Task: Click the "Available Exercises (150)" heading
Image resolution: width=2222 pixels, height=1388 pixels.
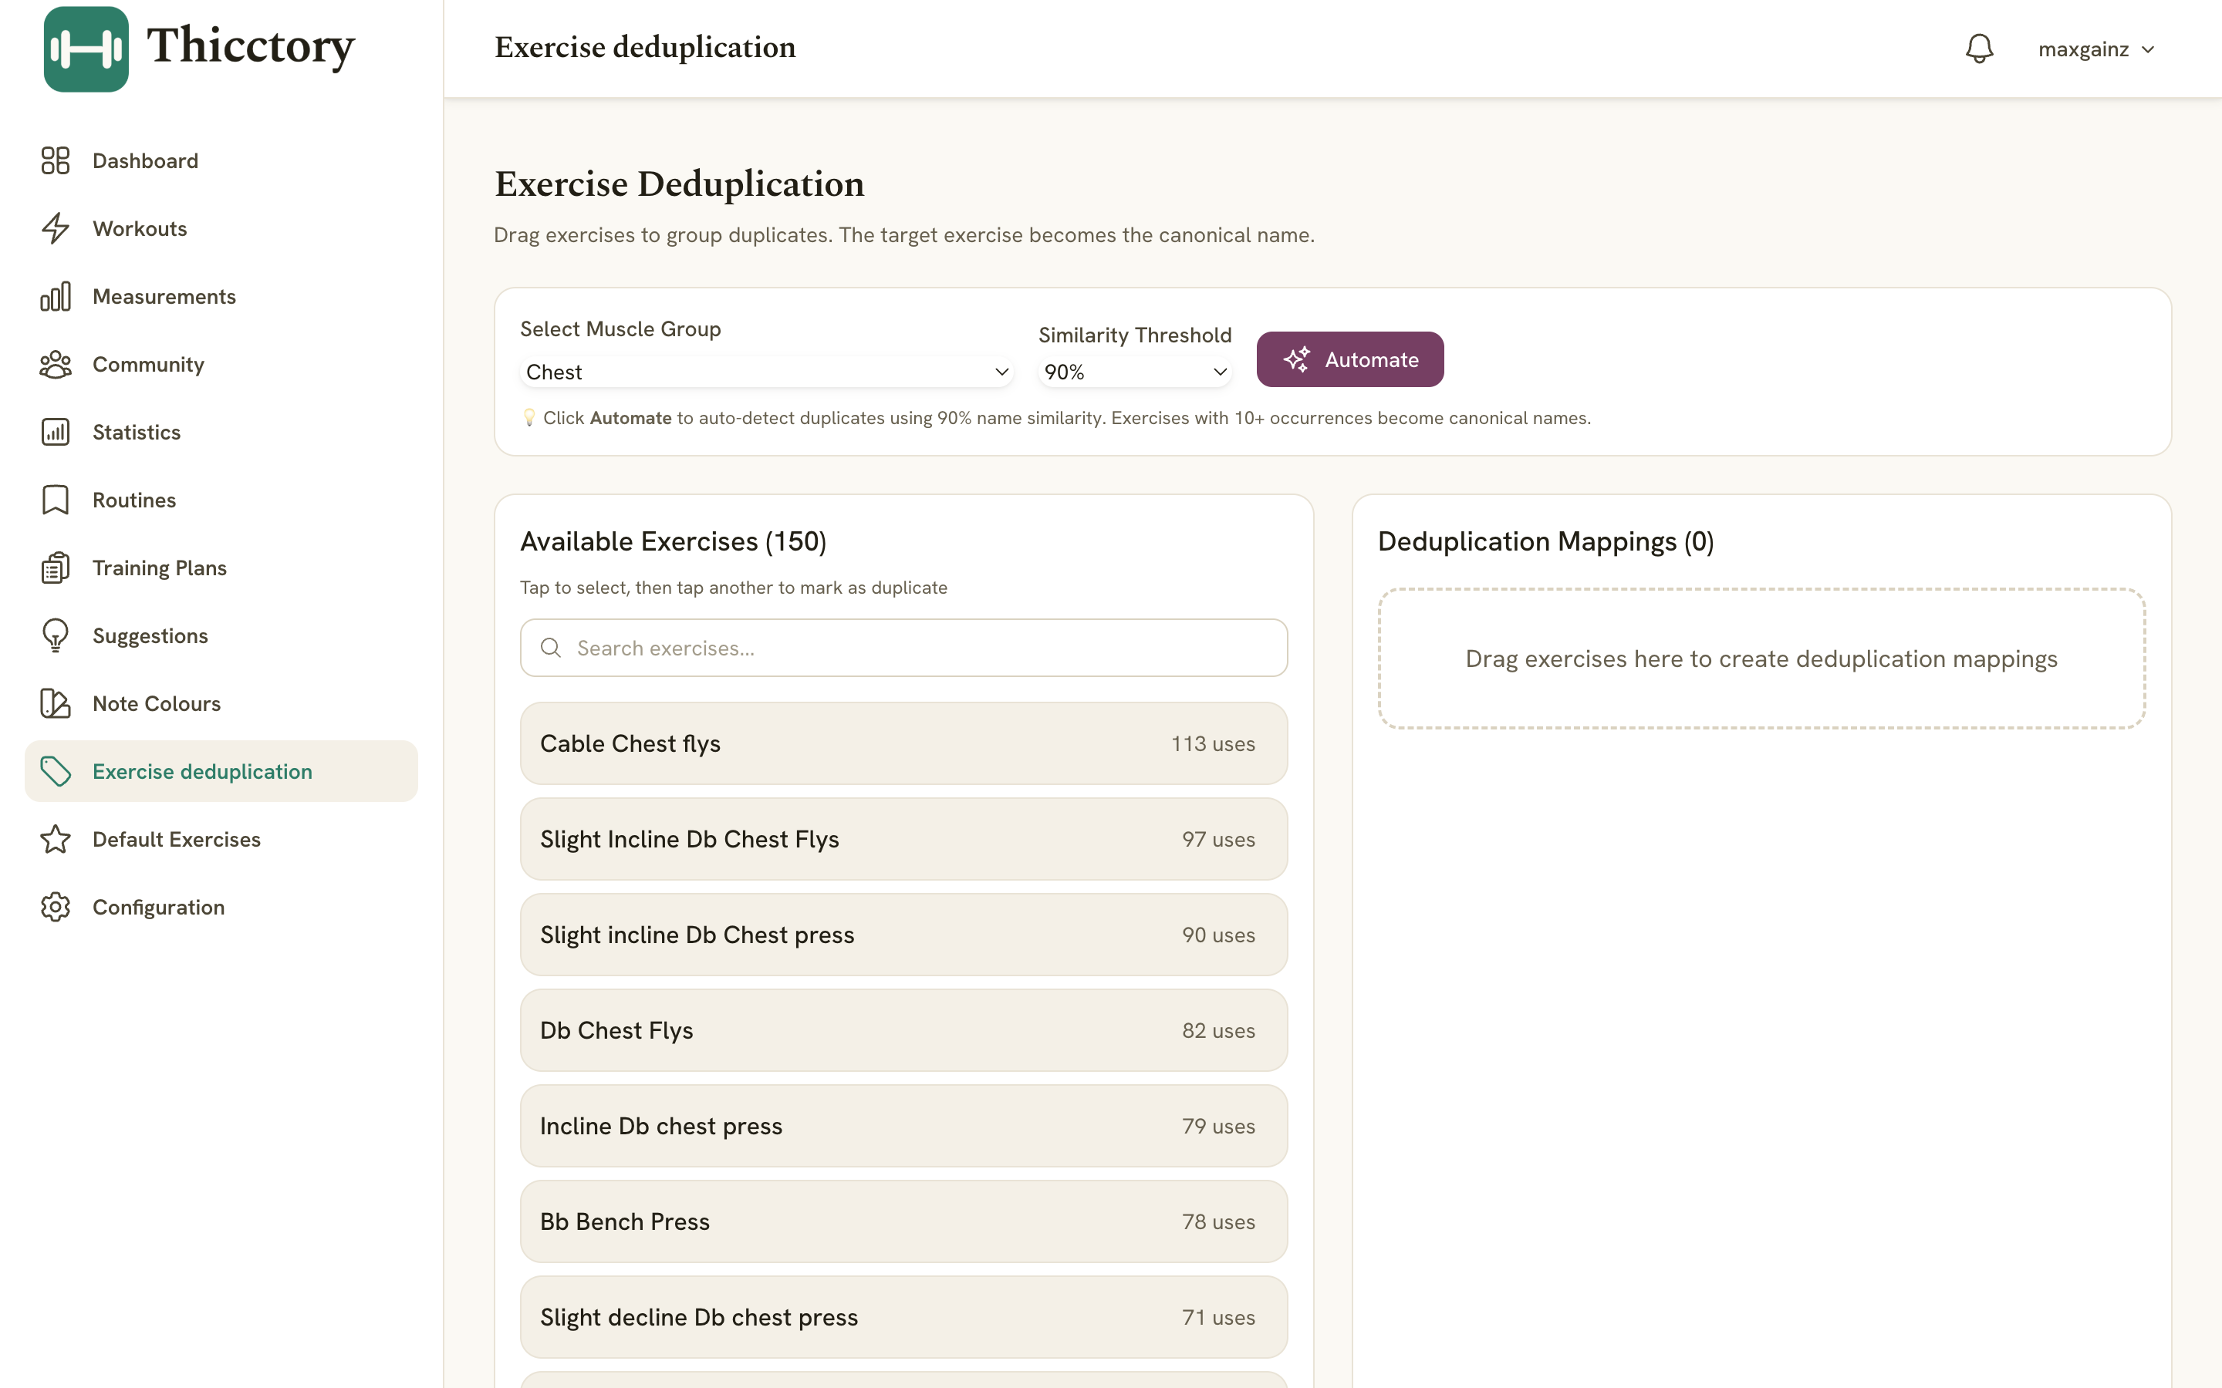Action: pos(673,541)
